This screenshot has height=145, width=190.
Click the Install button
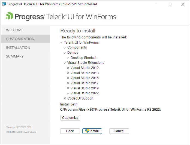[x=92, y=131]
